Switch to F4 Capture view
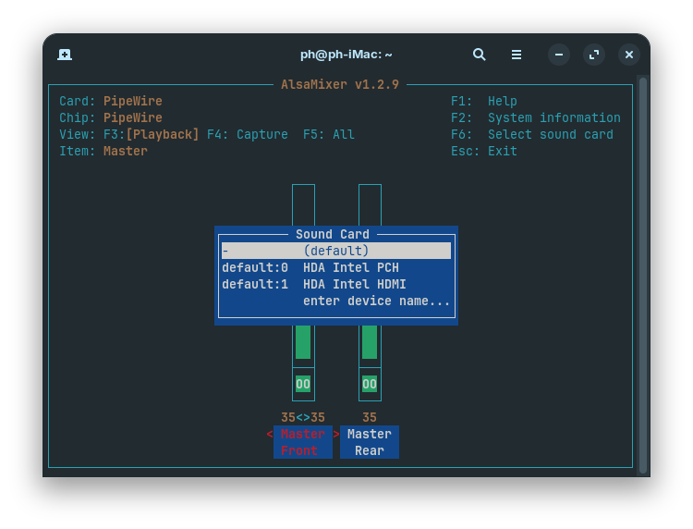The width and height of the screenshot is (693, 529). click(x=248, y=134)
